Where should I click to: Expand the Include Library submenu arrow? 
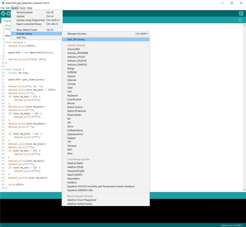tap(61, 34)
